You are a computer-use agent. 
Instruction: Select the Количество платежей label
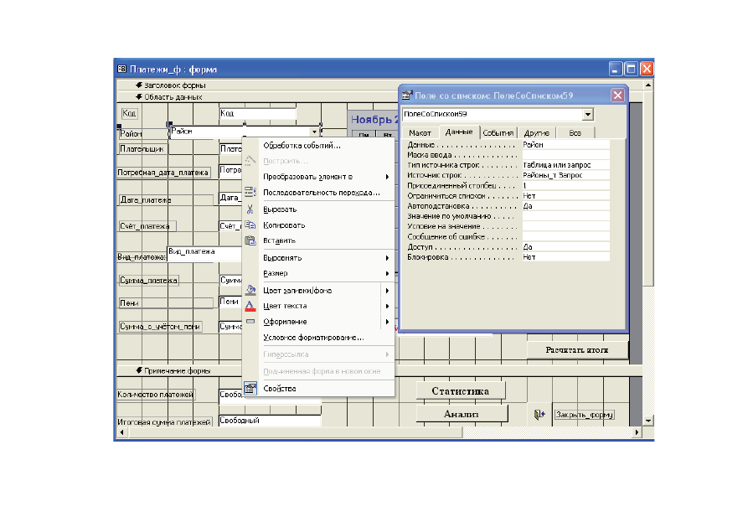pos(156,395)
